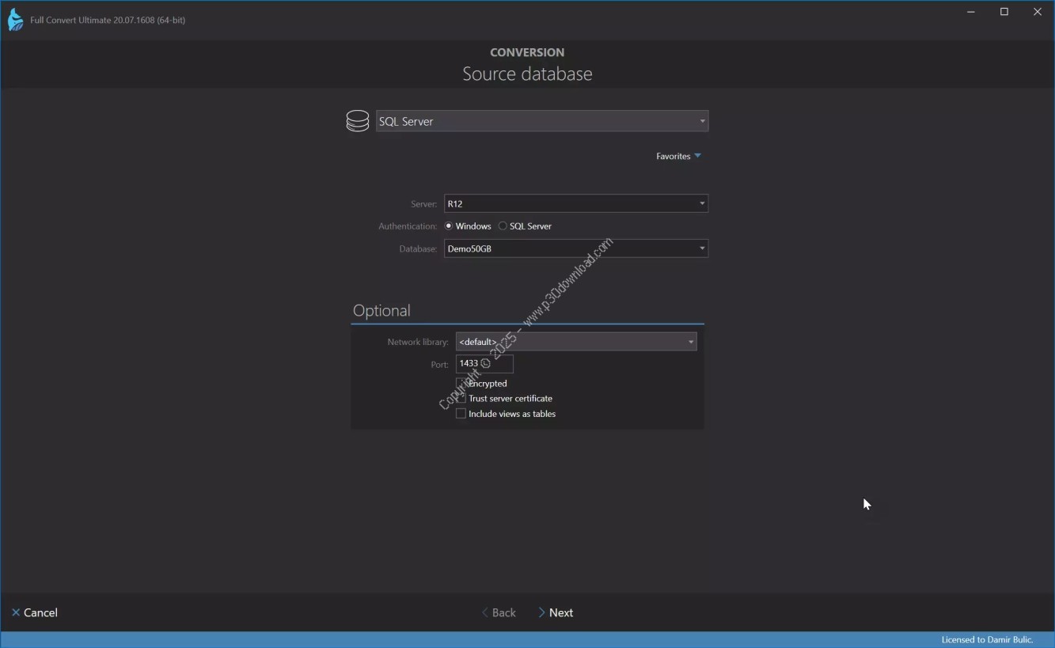This screenshot has height=648, width=1055.
Task: Open the Server combo box showing R12
Action: (x=576, y=203)
